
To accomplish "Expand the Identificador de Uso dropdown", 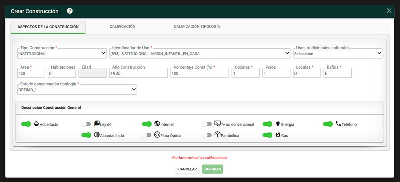I will [200, 53].
